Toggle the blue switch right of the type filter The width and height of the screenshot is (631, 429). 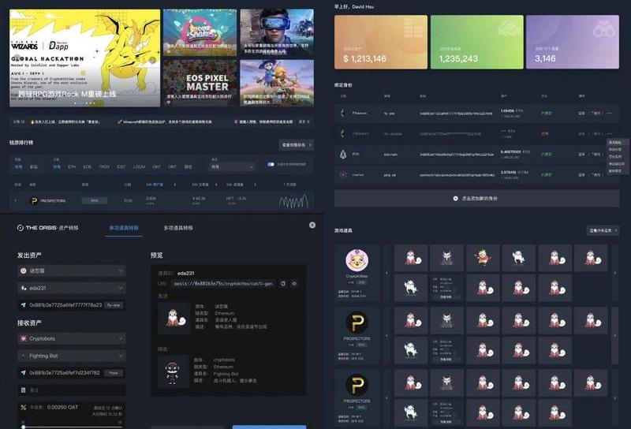(x=271, y=164)
